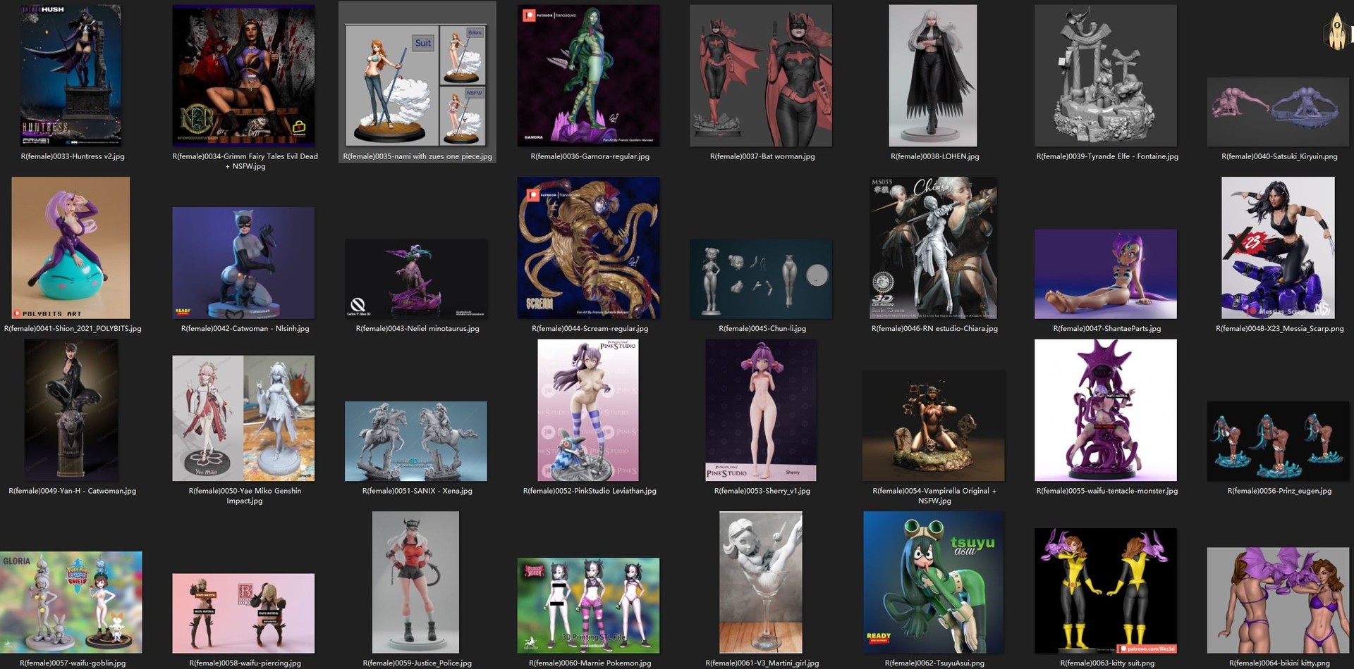Open waifu-piercing thumbnail

pos(244,613)
